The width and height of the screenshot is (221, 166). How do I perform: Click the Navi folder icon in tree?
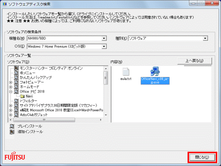click(x=22, y=96)
